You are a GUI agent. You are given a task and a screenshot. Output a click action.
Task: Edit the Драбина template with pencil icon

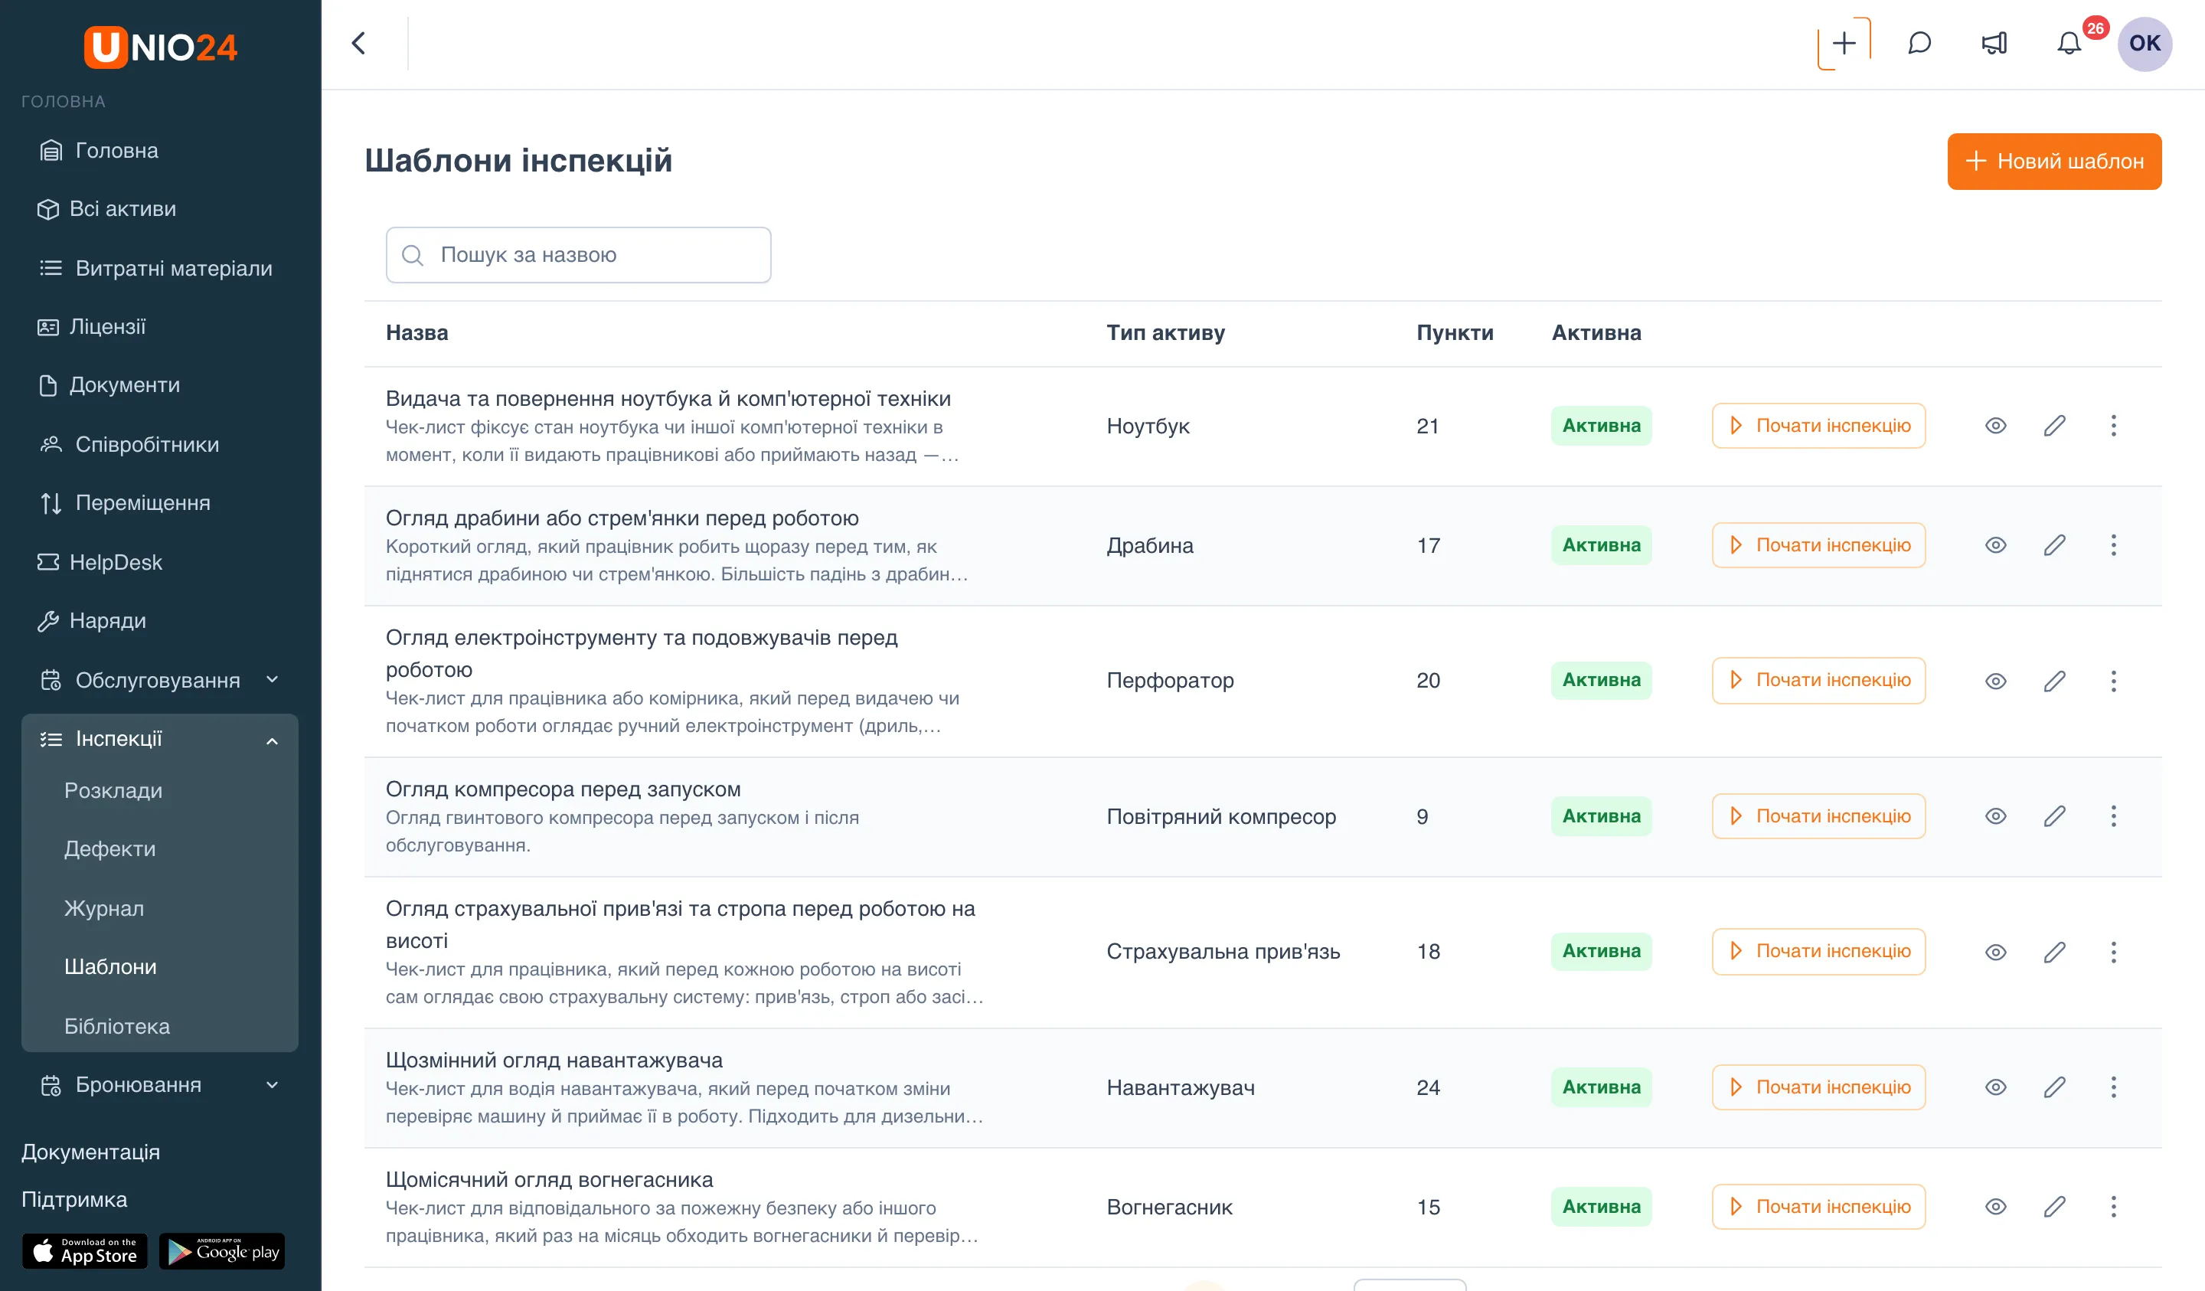(x=2054, y=545)
